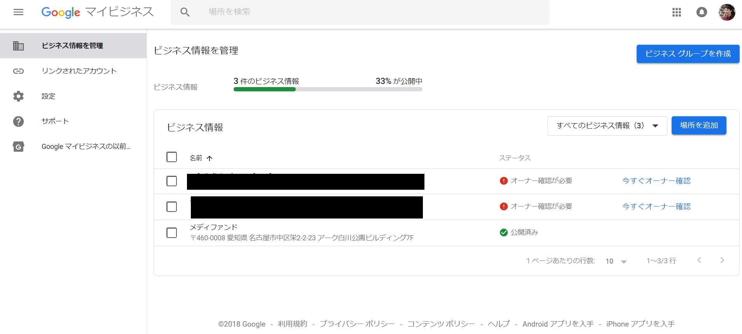Screen dimensions: 742x334
Task: Click second row's 今すぐオーナー確認 link
Action: 656,206
